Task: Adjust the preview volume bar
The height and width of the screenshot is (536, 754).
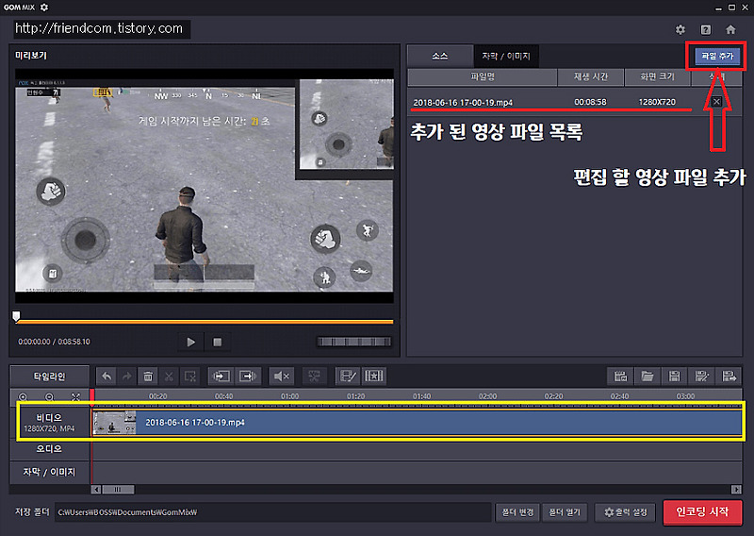Action: (354, 342)
